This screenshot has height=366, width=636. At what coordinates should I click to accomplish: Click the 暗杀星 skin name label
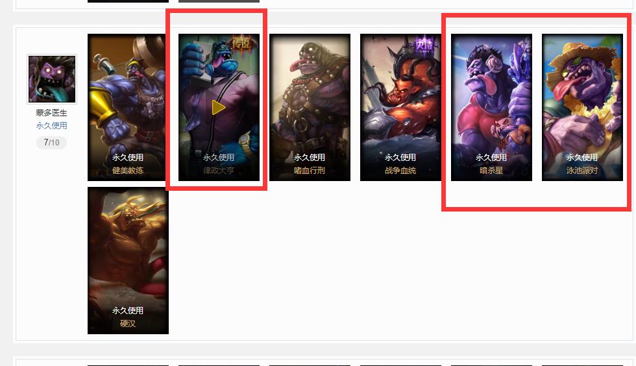491,171
